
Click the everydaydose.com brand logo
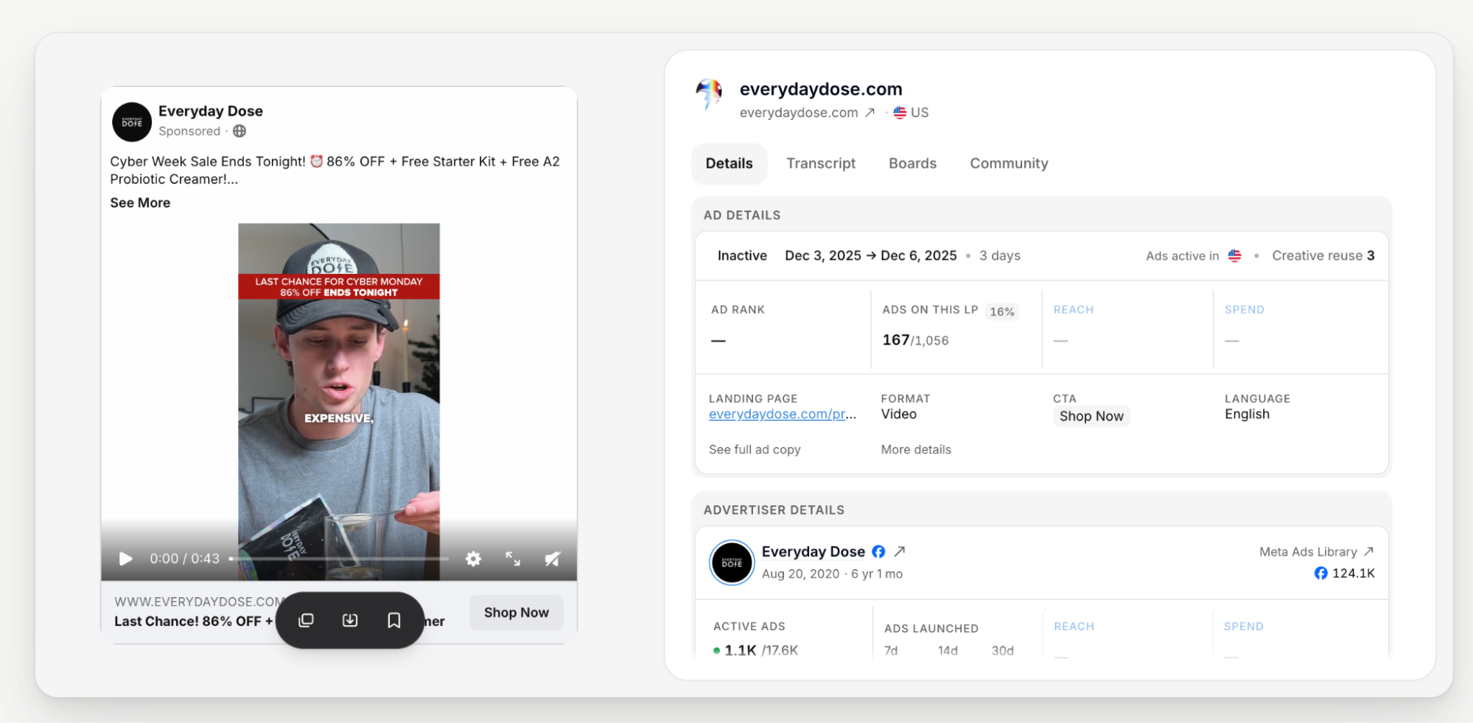click(710, 94)
